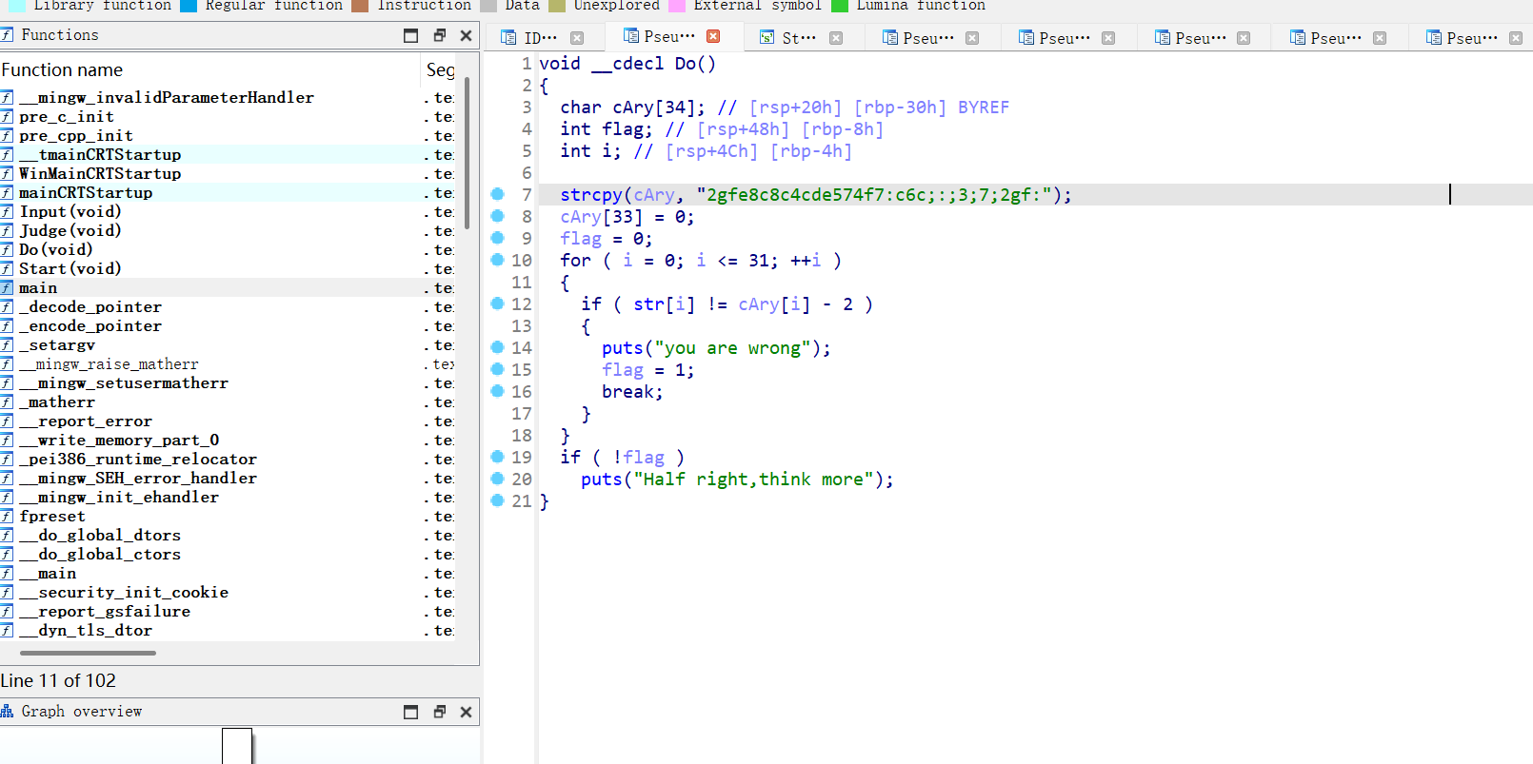Screen dimensions: 1533x764
Task: Toggle breakpoint dot on line 8
Action: coord(497,216)
